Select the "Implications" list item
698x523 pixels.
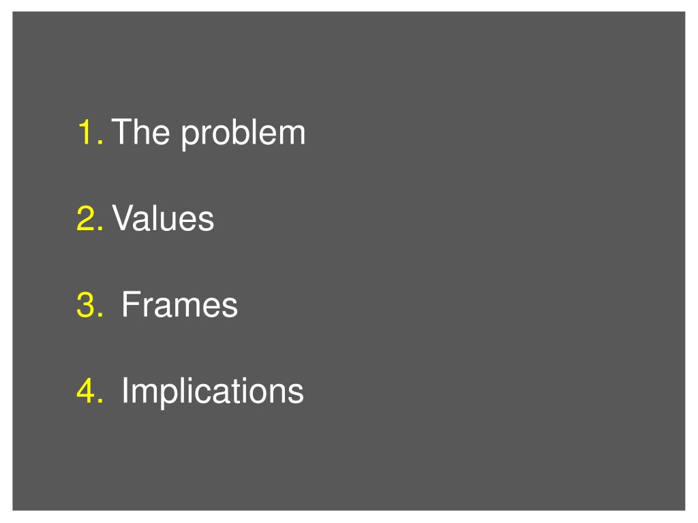pyautogui.click(x=213, y=391)
